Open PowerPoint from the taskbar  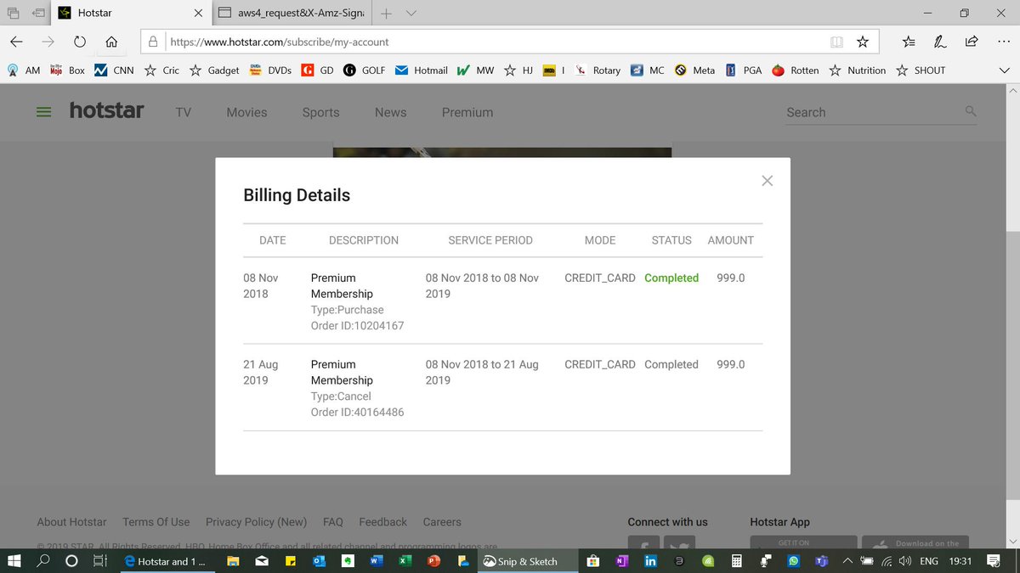point(433,561)
